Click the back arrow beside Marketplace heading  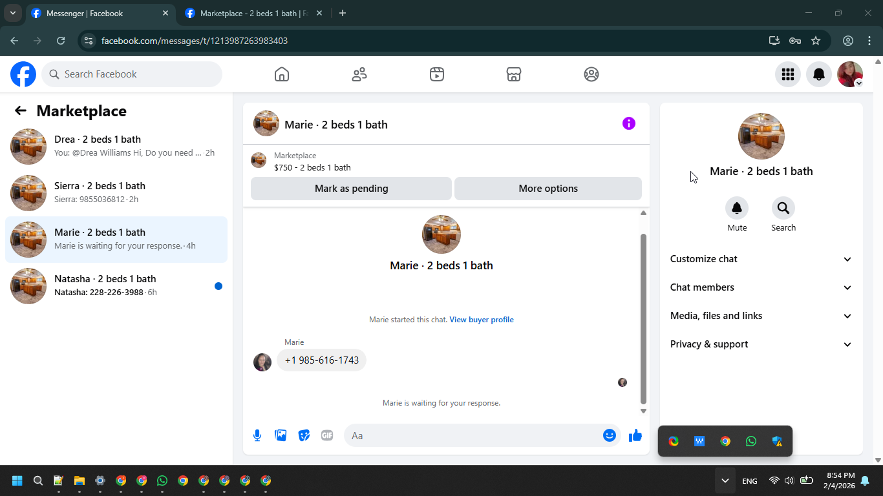click(x=21, y=110)
